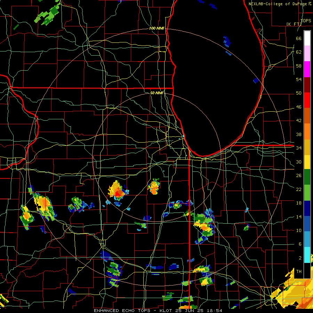Viewport: 313px width, 313px height.
Task: Select the light orange legend swatch
Action: click(307, 131)
